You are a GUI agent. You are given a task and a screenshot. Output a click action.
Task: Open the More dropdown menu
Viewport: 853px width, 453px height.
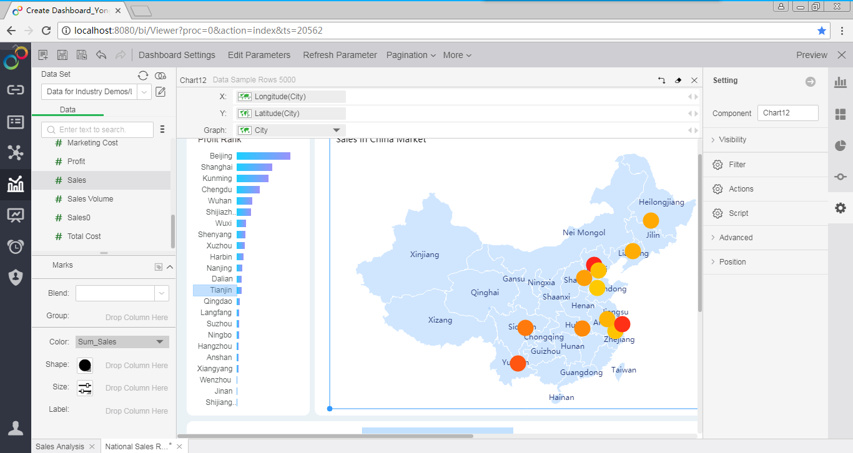pos(457,55)
